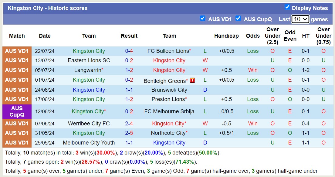335x177 pixels.
Task: Click the 0-4 result of the Bulleen Lions match
Action: pos(129,51)
